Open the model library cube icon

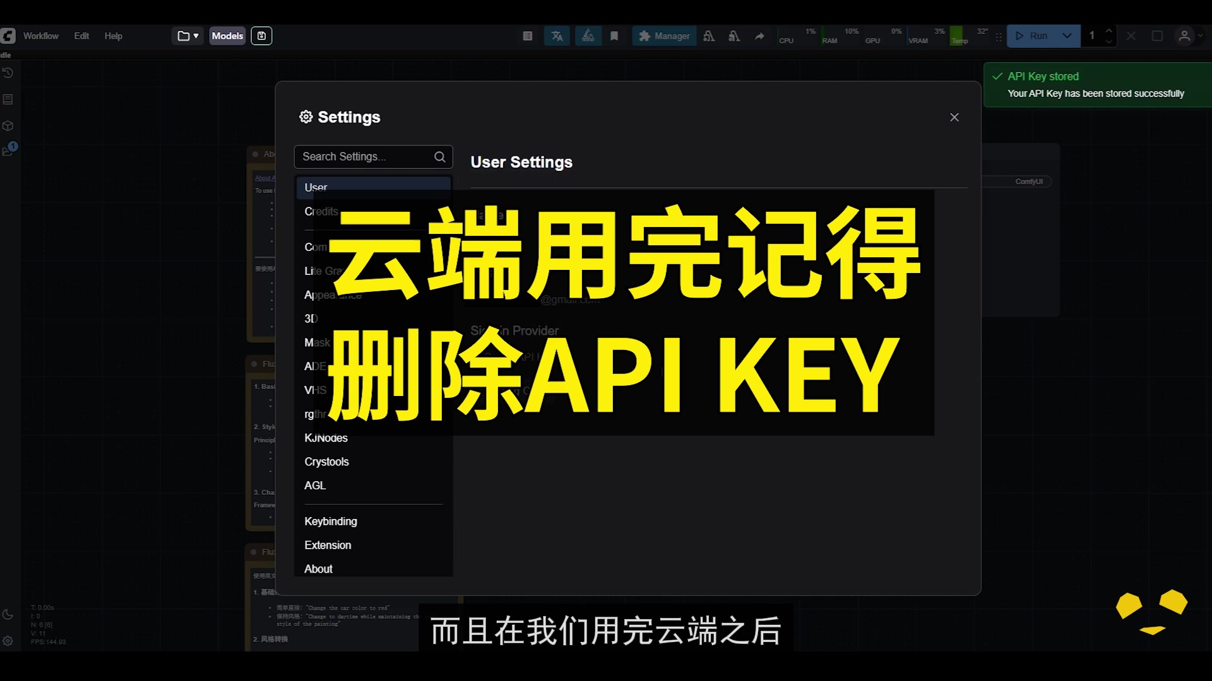[x=8, y=125]
